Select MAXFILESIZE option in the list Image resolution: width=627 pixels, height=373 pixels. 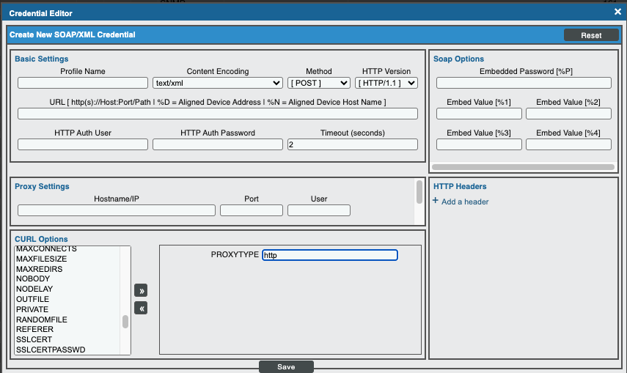click(41, 259)
